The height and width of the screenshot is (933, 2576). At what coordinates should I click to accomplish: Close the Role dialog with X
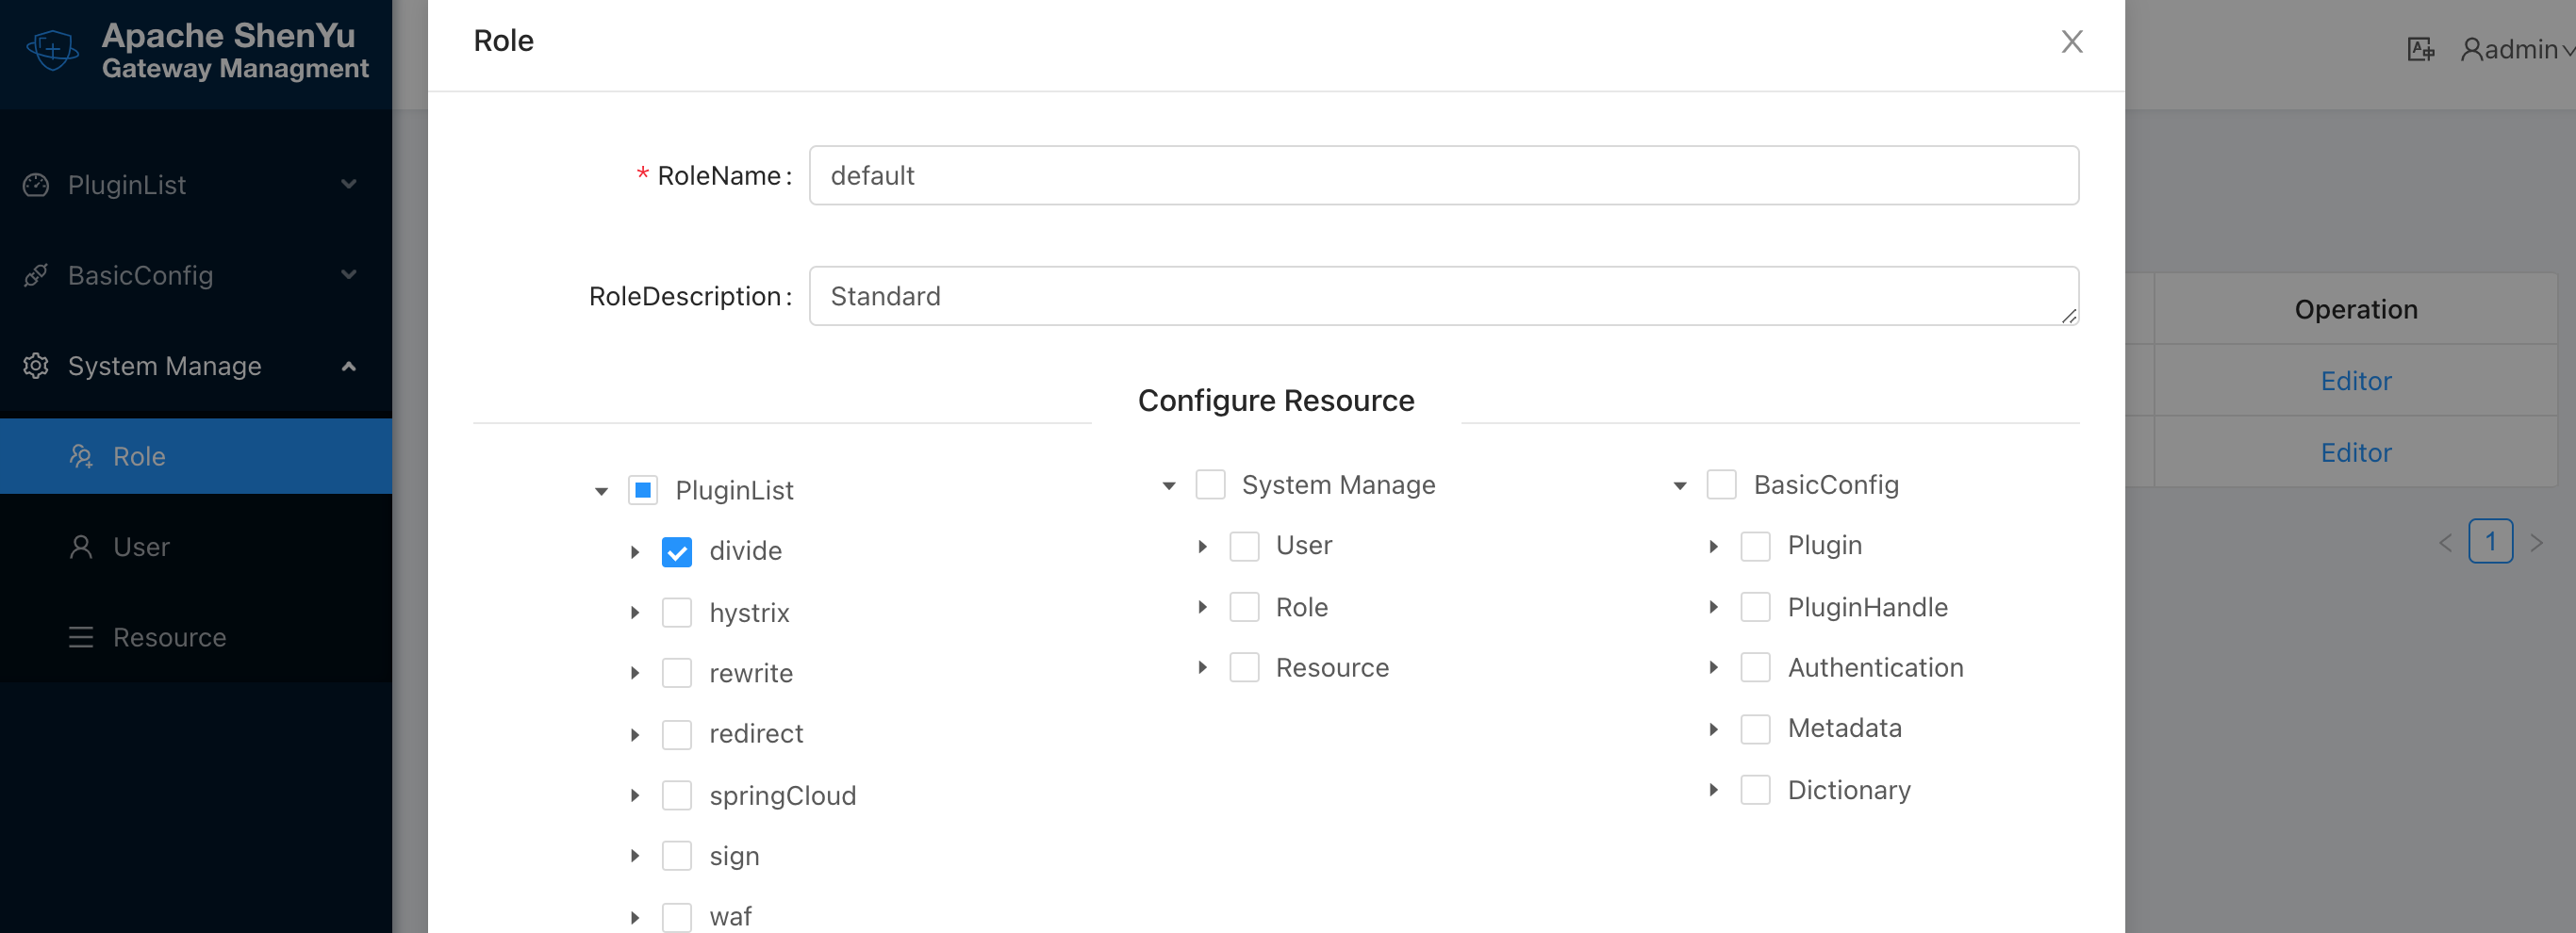coord(2071,41)
